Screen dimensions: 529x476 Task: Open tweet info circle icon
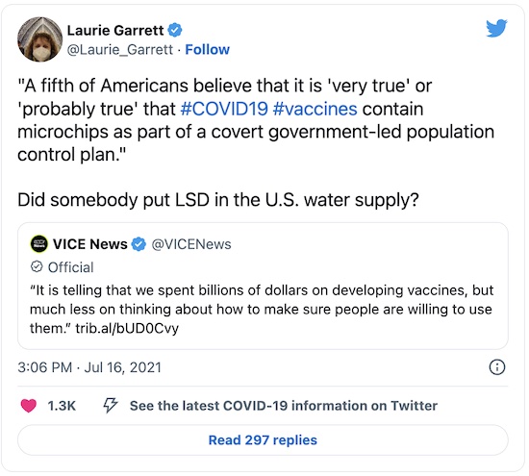point(497,366)
